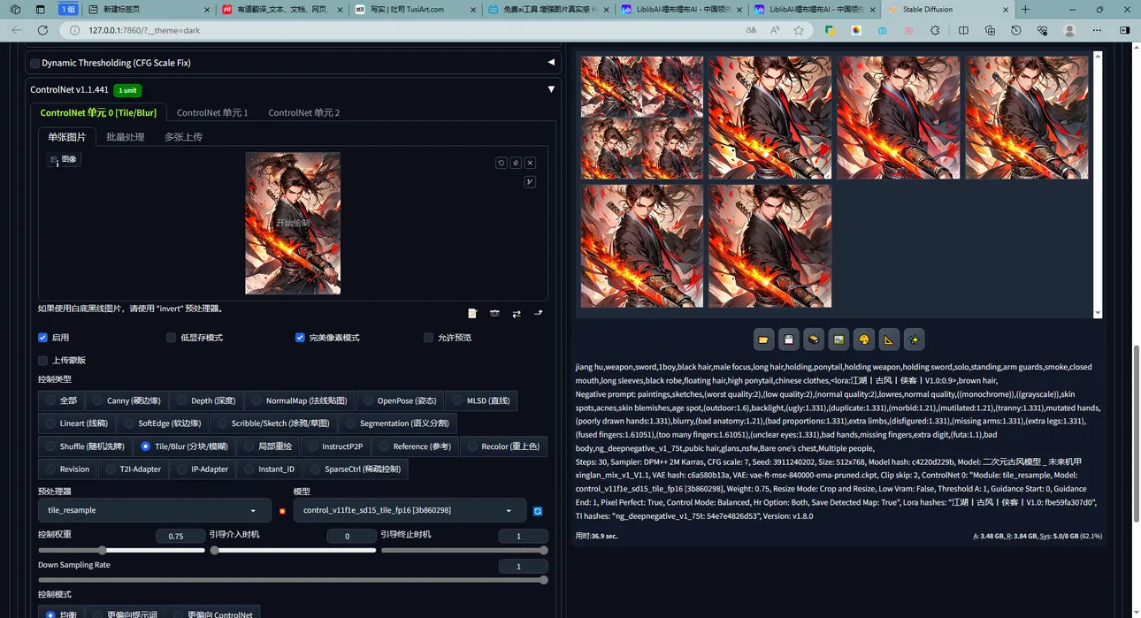Choose the 均衡 balanced control mode
This screenshot has width=1141, height=618.
pyautogui.click(x=62, y=614)
